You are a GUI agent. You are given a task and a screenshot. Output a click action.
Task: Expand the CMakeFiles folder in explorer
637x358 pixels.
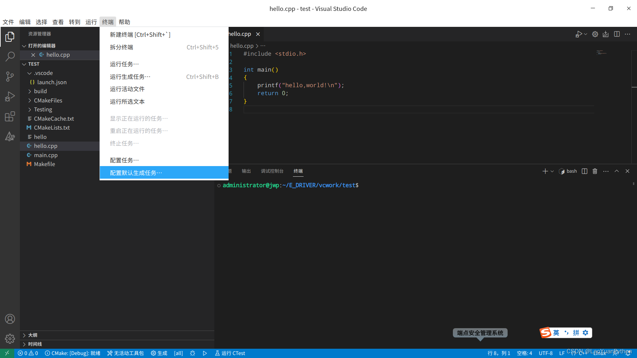48,100
